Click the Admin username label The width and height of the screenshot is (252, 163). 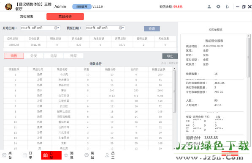pos(60,6)
